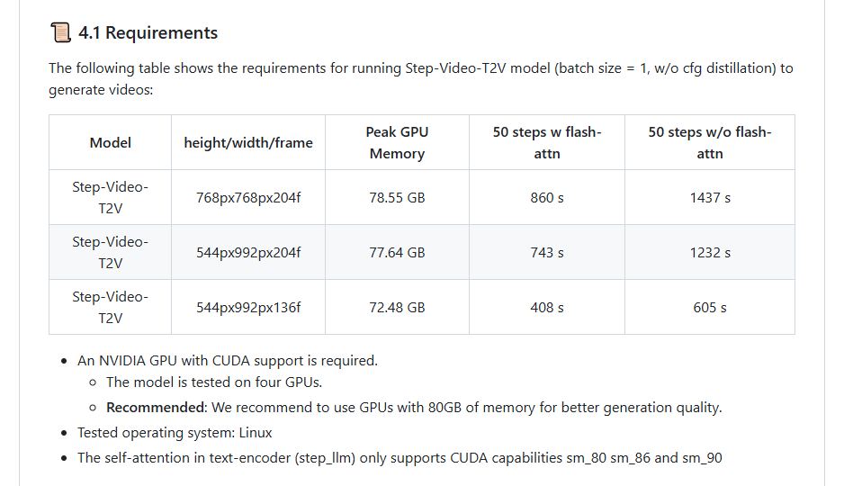Image resolution: width=844 pixels, height=486 pixels.
Task: Click the Peak GPU Memory column header
Action: (x=397, y=142)
